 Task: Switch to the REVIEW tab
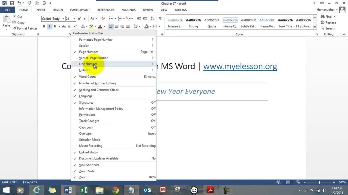(x=148, y=10)
